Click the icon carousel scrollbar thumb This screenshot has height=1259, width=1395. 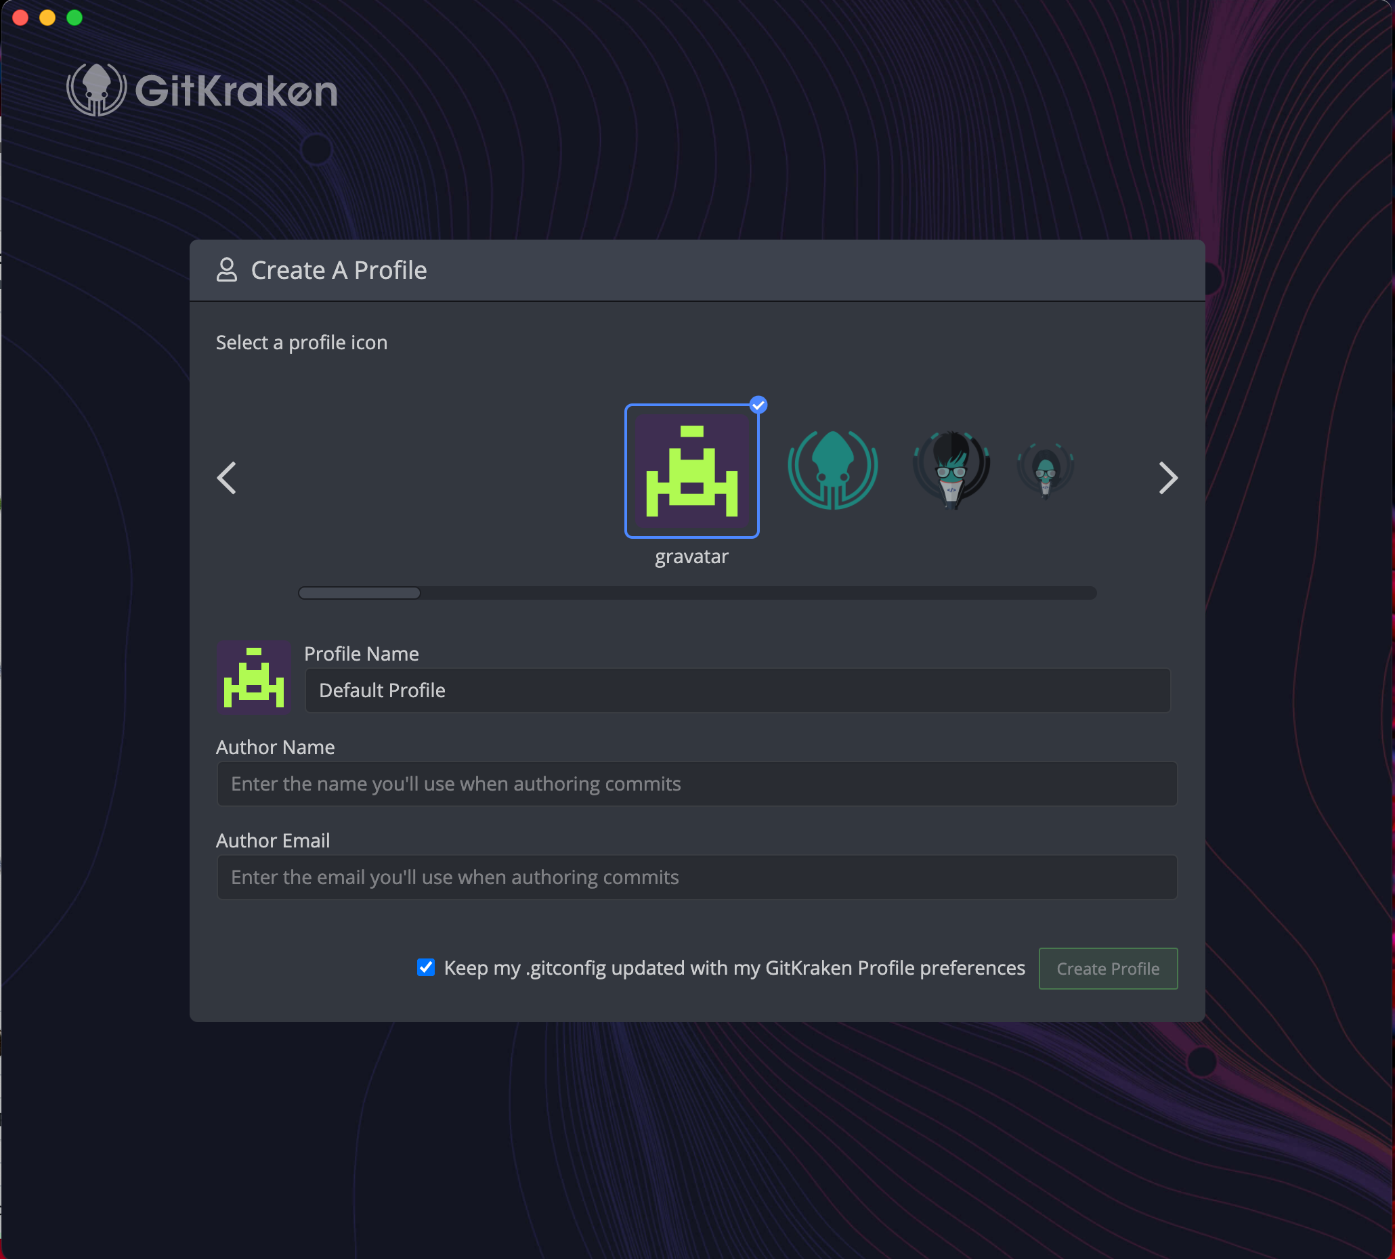pyautogui.click(x=359, y=593)
